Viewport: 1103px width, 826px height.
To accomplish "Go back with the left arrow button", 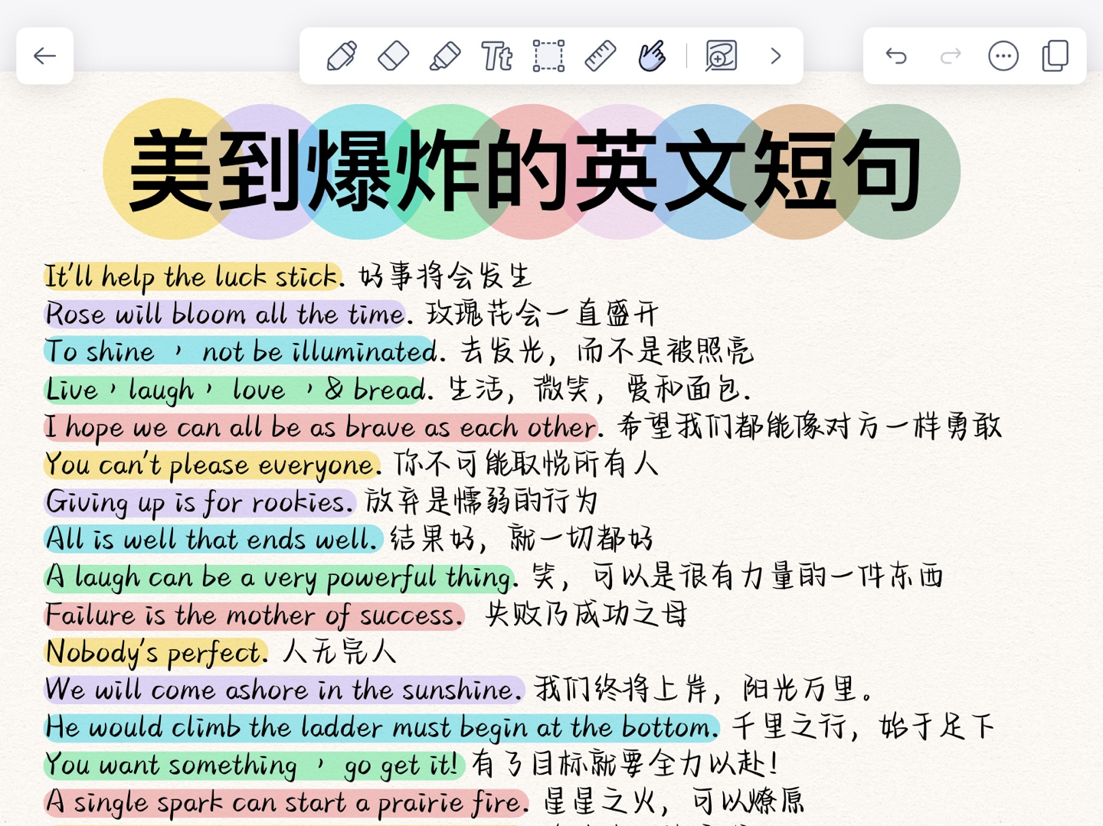I will coord(45,56).
